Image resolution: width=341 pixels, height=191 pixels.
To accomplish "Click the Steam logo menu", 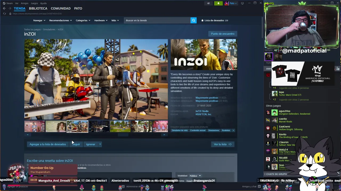I will pyautogui.click(x=8, y=3).
